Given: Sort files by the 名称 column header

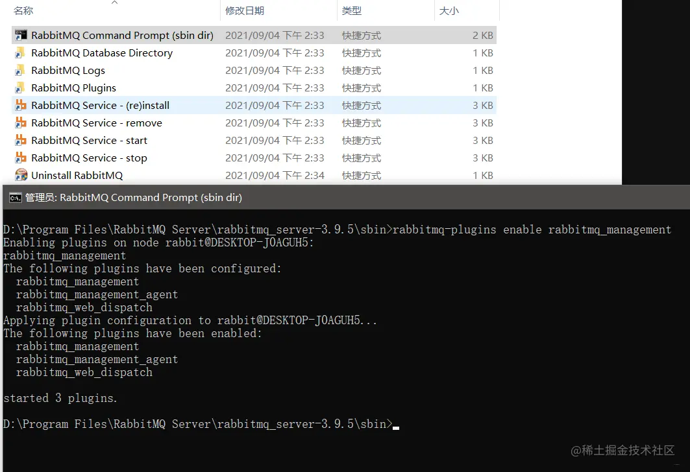Looking at the screenshot, I should pyautogui.click(x=23, y=10).
